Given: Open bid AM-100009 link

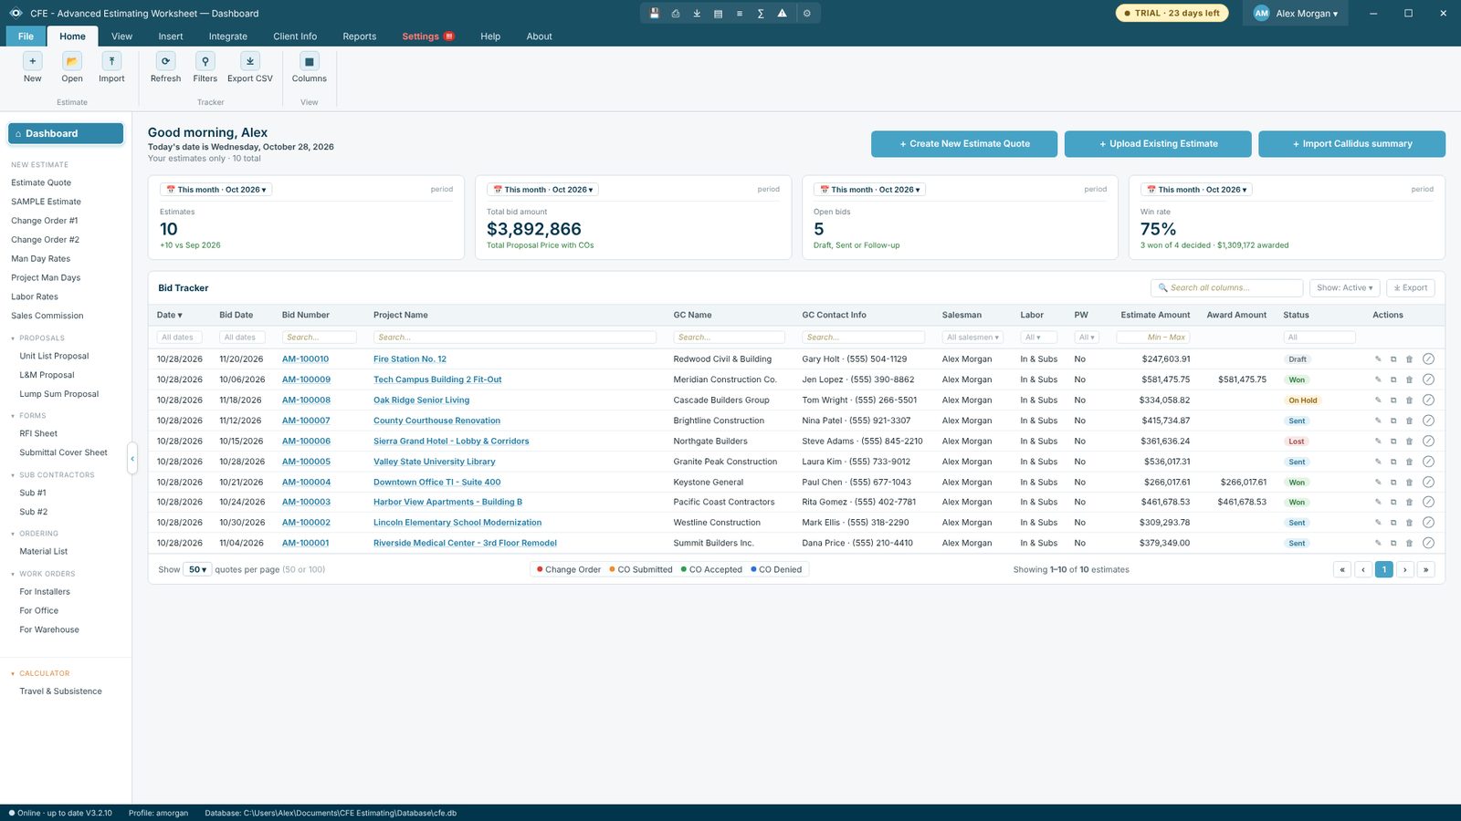Looking at the screenshot, I should point(306,379).
